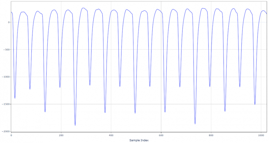This screenshot has height=143, width=269.
Task: Click the first signal trough near sample 15
Action: [15, 98]
